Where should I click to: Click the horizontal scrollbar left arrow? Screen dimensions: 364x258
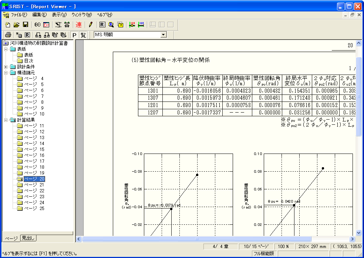79,239
